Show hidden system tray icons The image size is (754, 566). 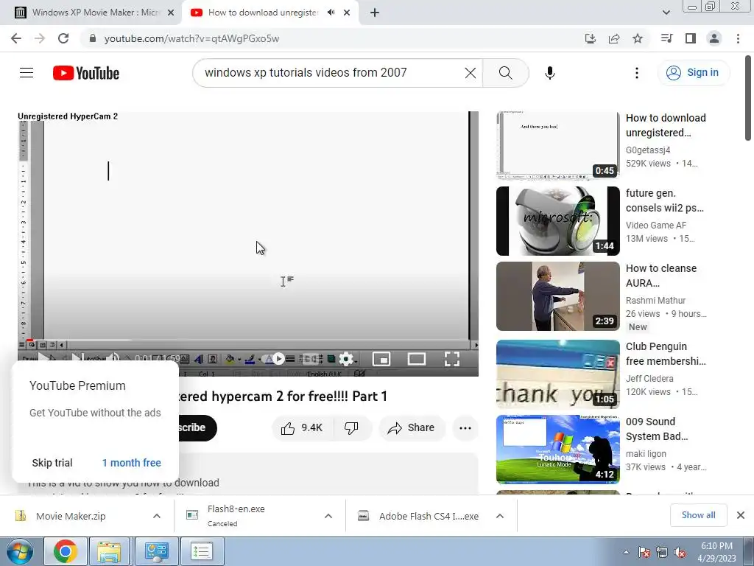coord(626,552)
